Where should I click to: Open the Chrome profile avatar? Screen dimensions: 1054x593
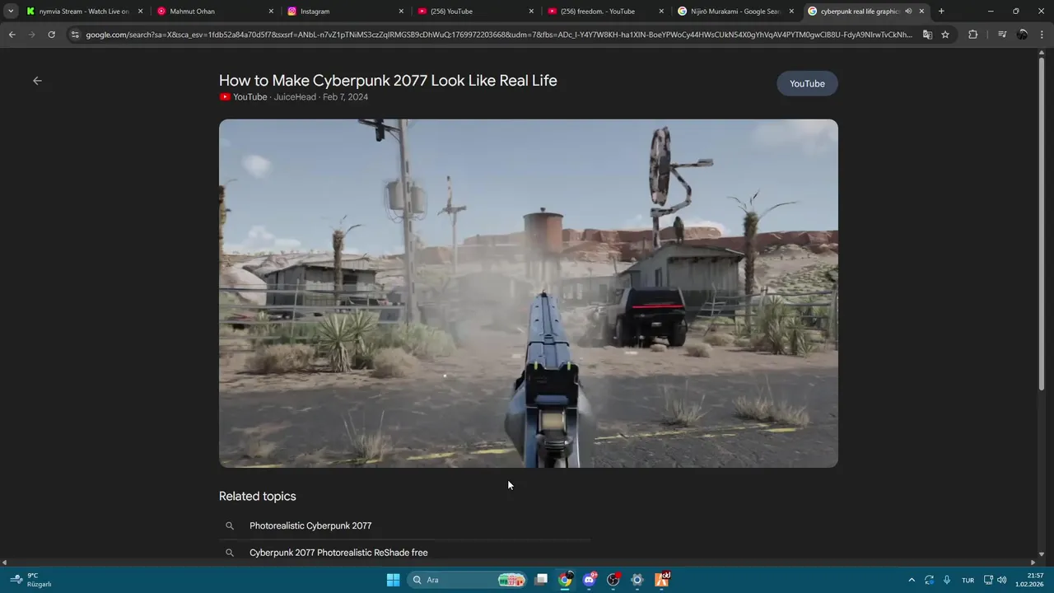pyautogui.click(x=1022, y=35)
